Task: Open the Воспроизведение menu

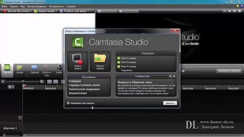Action: coord(37,6)
